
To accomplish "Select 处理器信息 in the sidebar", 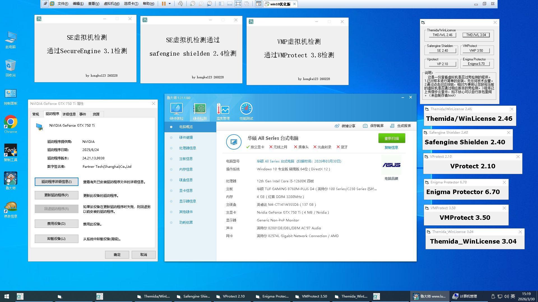I will 187,148.
